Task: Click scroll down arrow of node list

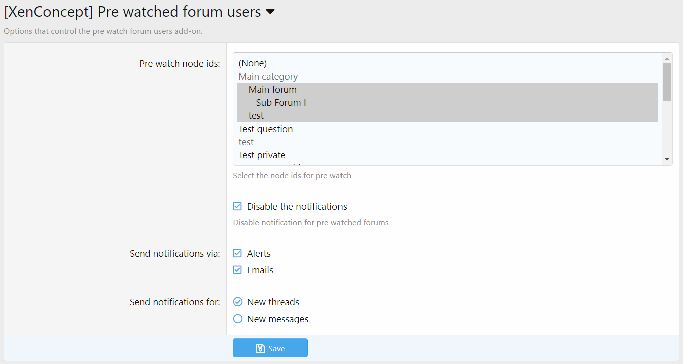Action: point(667,159)
